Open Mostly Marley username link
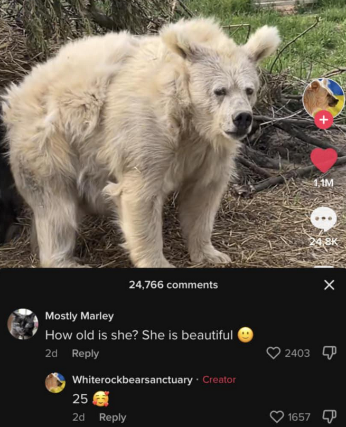This screenshot has width=346, height=427. tap(79, 316)
